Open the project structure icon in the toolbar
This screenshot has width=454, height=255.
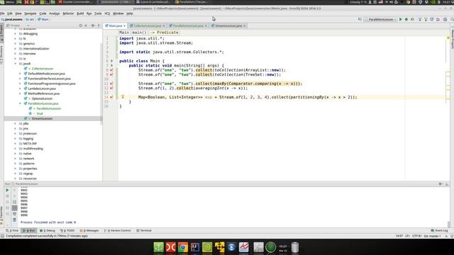pyautogui.click(x=445, y=19)
